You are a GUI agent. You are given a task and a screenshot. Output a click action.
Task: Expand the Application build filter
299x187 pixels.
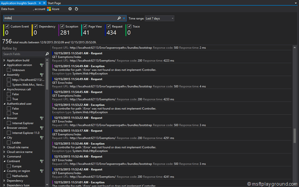pos(4,60)
